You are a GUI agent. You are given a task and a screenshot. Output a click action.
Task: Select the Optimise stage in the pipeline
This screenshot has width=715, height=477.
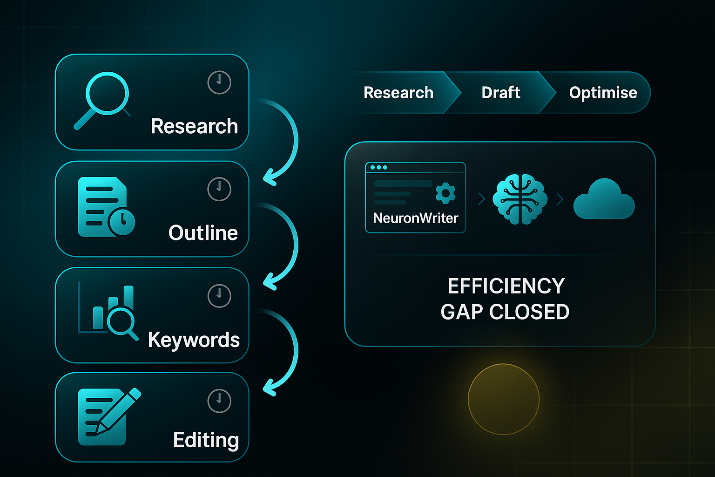coord(603,93)
